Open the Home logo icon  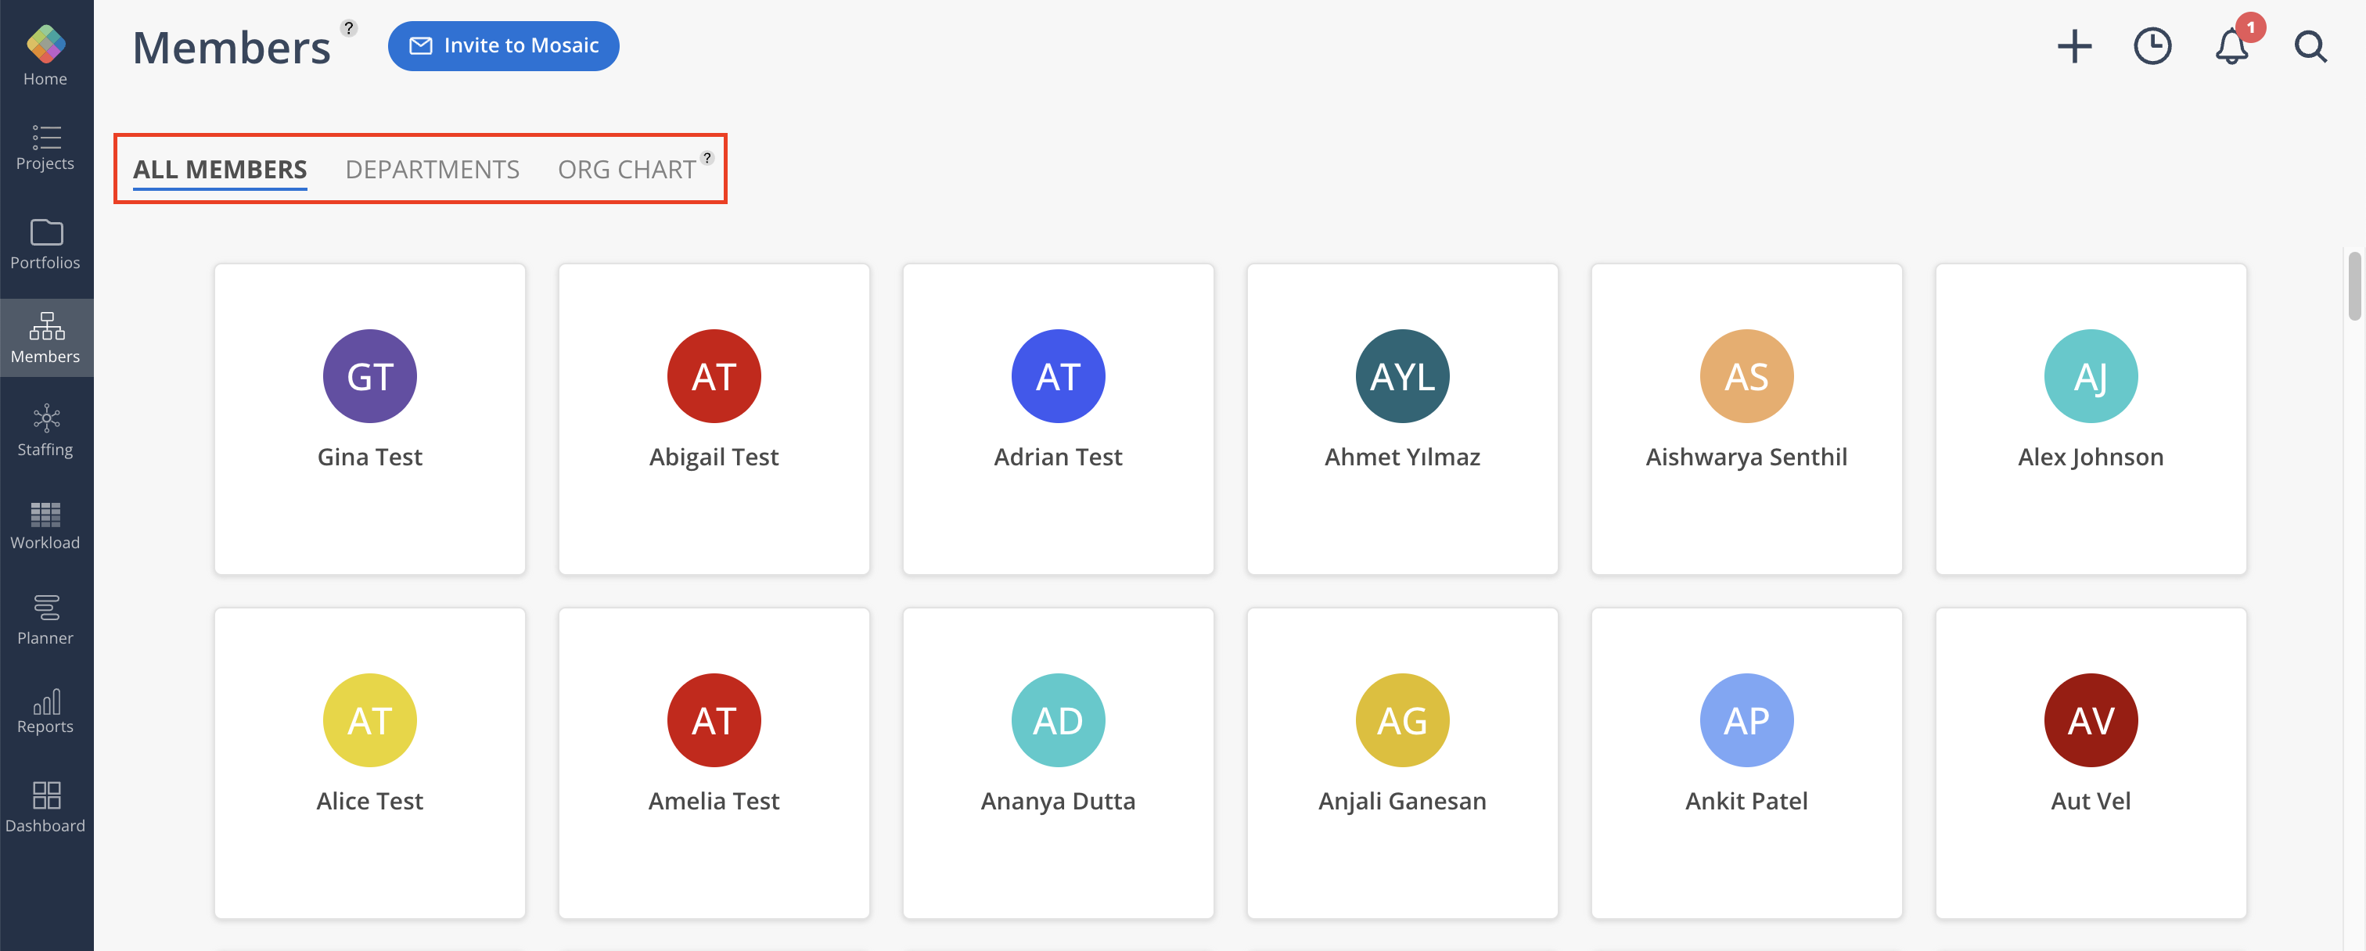point(45,43)
